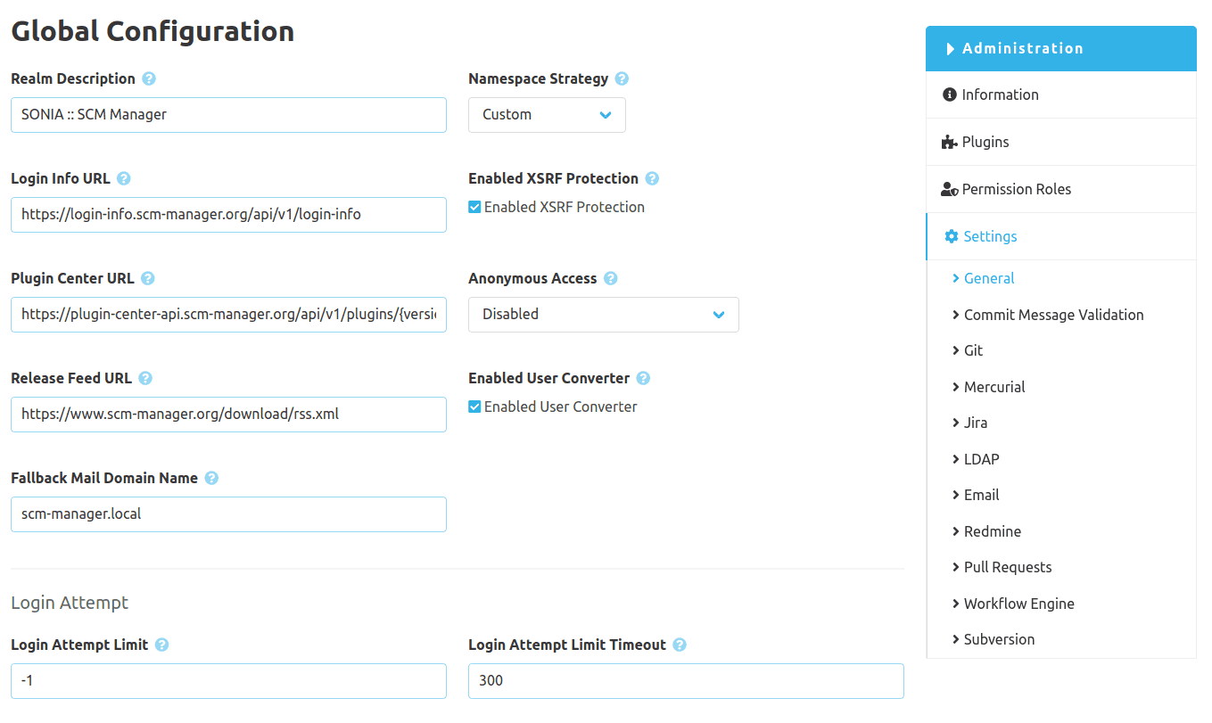Image resolution: width=1212 pixels, height=723 pixels.
Task: Click help icon beside Fallback Mail Domain Name
Action: [x=211, y=478]
